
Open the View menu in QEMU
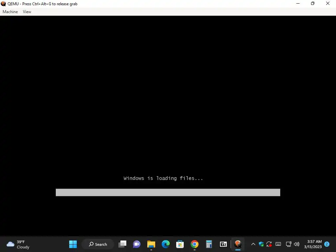[27, 12]
